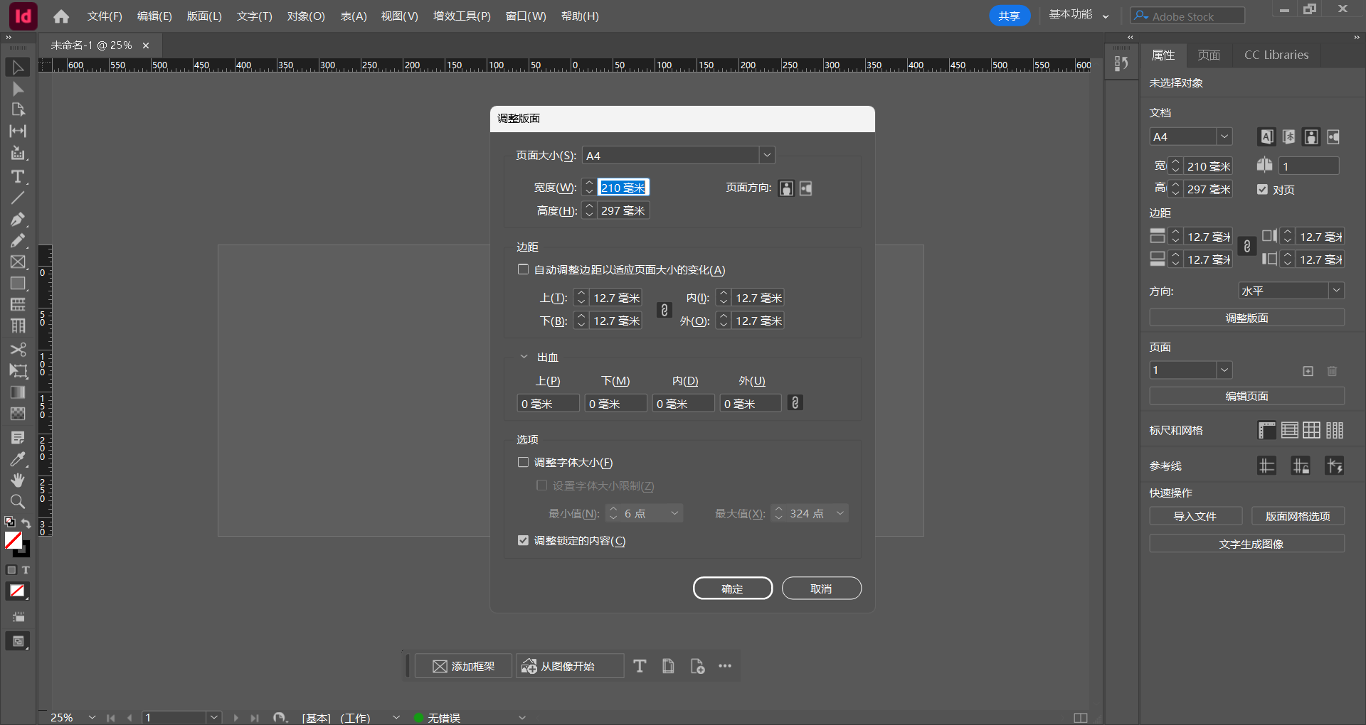Toggle the bleed values link chain icon
Image resolution: width=1366 pixels, height=725 pixels.
coord(795,402)
